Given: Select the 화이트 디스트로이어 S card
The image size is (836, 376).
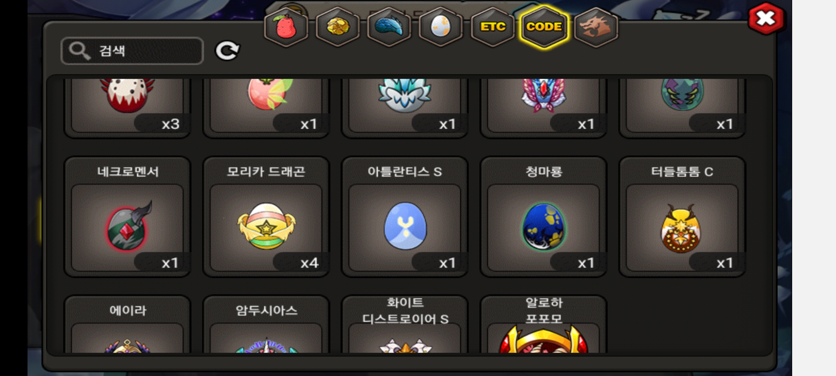Looking at the screenshot, I should coord(404,324).
